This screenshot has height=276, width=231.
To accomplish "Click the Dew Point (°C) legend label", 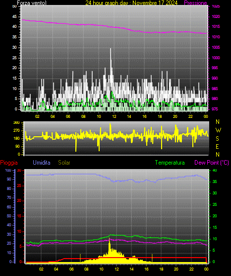I will [212, 163].
